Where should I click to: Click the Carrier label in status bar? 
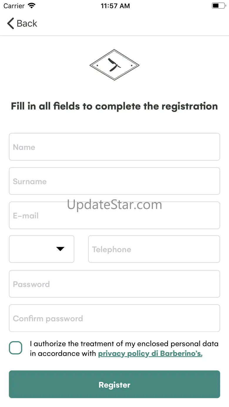[x=14, y=6]
